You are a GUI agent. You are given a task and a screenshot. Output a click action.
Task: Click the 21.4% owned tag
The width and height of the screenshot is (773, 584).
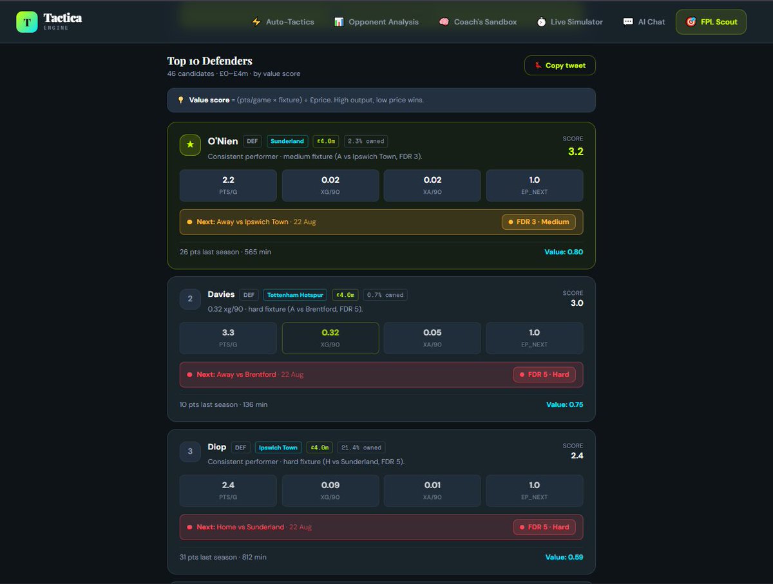coord(361,447)
